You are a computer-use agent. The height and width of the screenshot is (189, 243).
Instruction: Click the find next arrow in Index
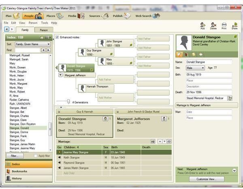tap(49, 50)
